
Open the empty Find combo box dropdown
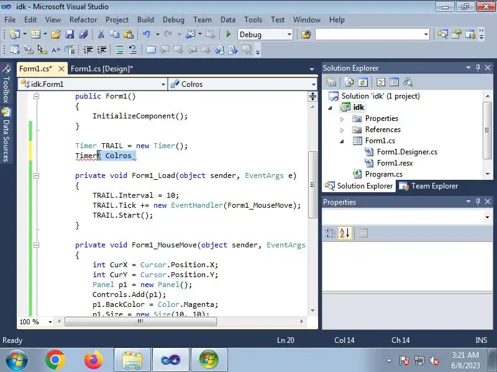(x=426, y=35)
